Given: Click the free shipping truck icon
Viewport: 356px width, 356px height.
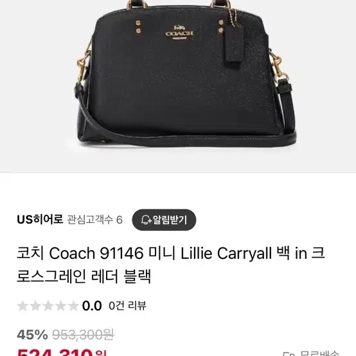Looking at the screenshot, I should [289, 353].
